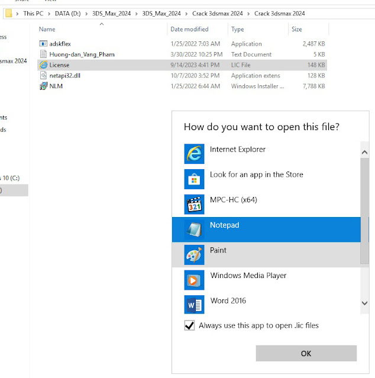The width and height of the screenshot is (375, 378).
Task: Open the smax 2024 sidebar folder
Action: click(x=13, y=61)
